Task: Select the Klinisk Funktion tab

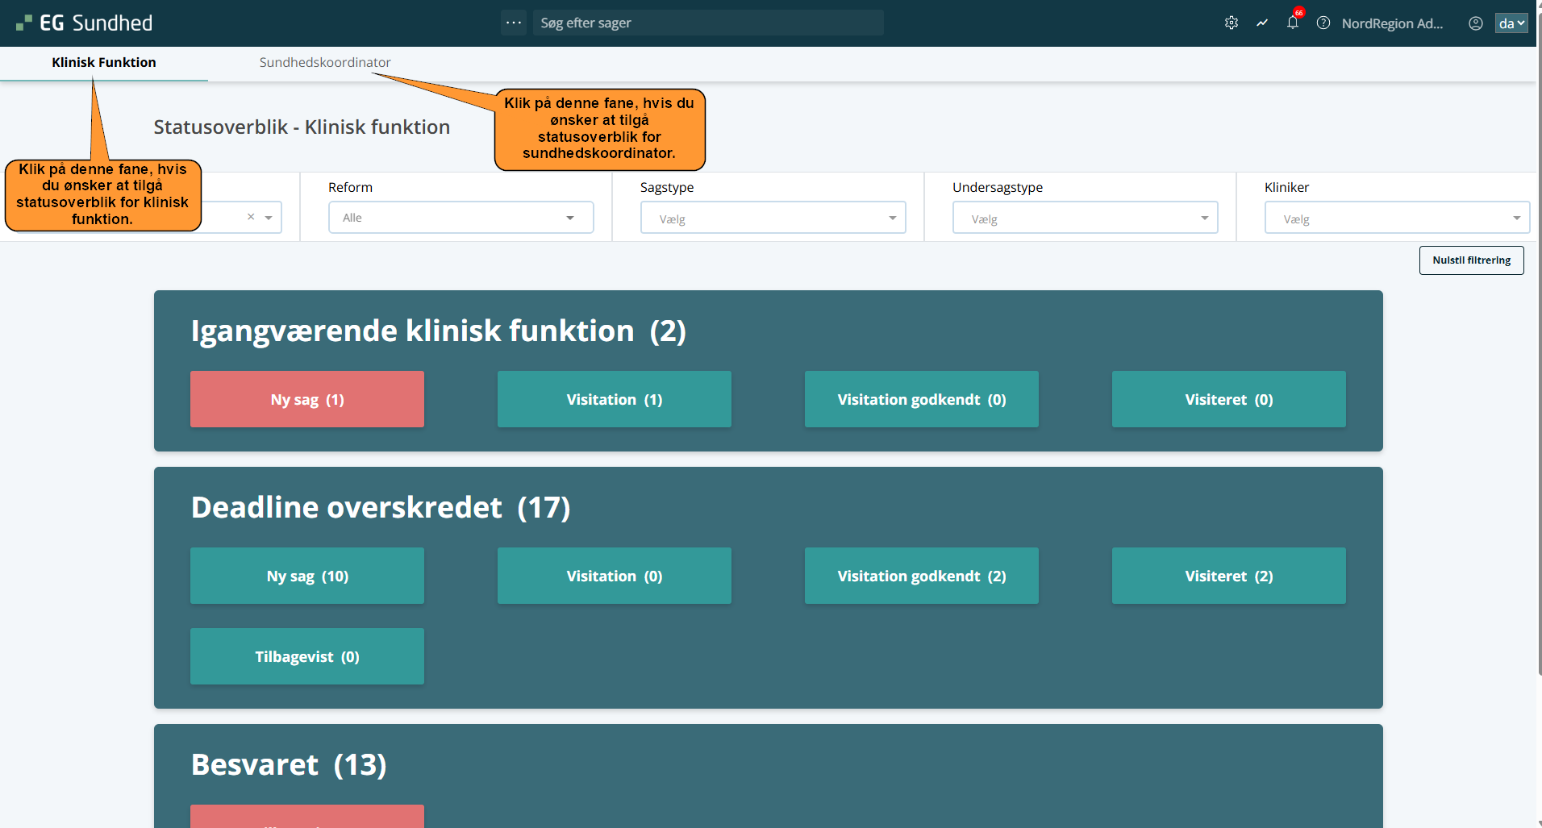Action: pyautogui.click(x=104, y=63)
